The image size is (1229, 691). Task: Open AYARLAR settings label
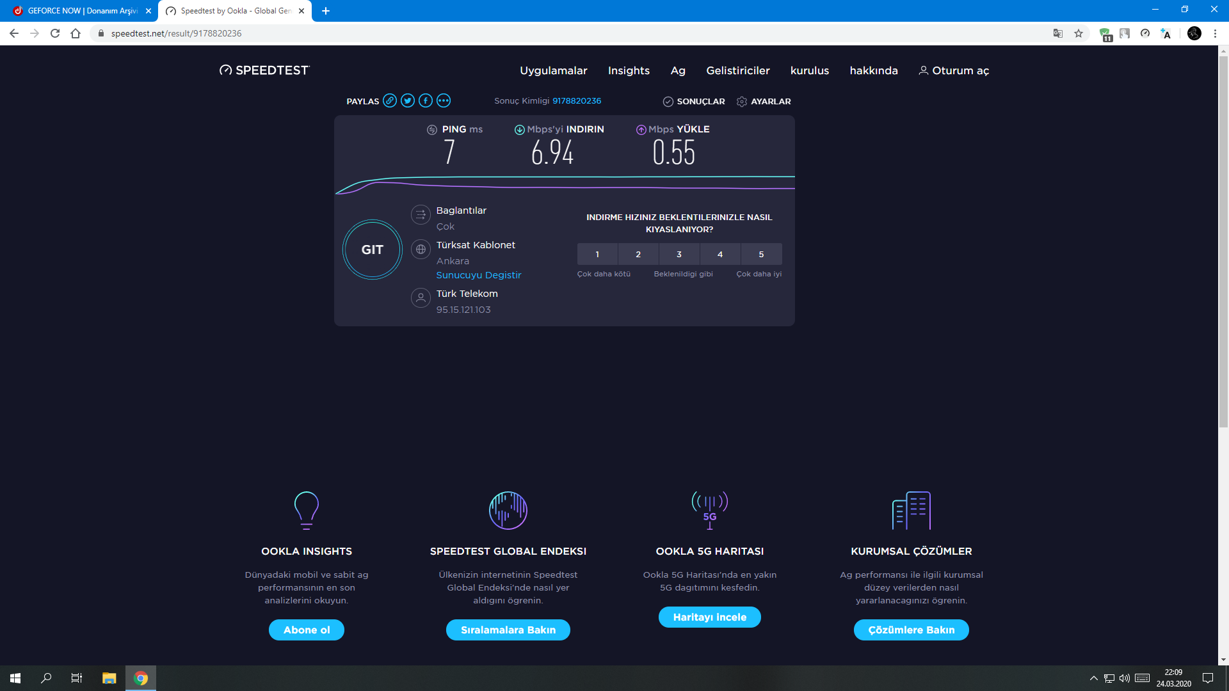[x=771, y=102]
